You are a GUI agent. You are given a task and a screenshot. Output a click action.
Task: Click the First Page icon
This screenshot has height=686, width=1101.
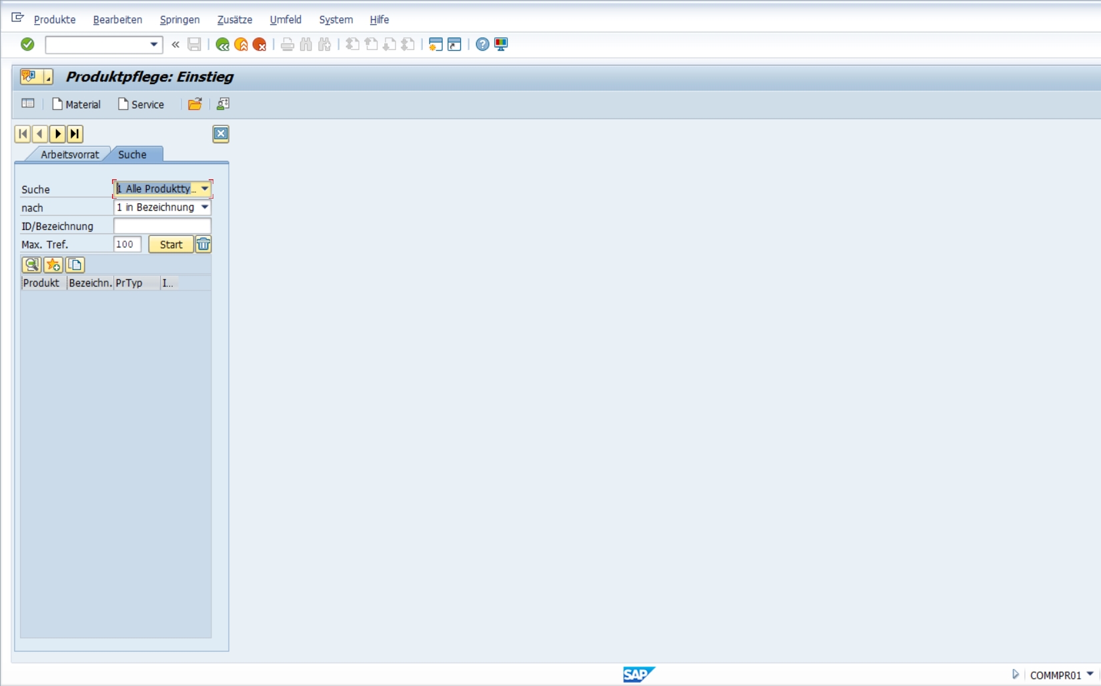[x=353, y=45]
